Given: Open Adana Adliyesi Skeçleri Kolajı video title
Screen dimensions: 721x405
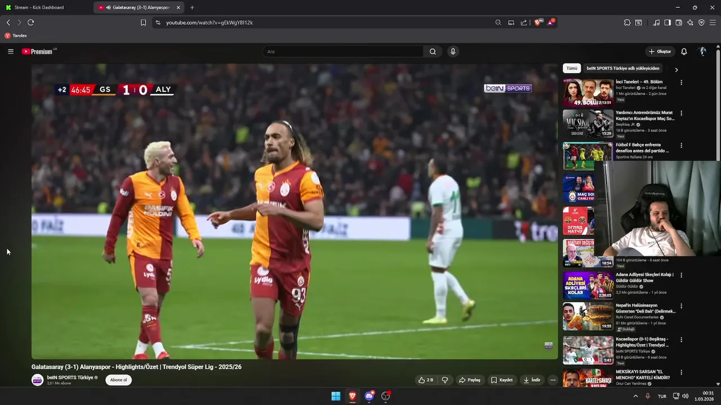Looking at the screenshot, I should [644, 277].
